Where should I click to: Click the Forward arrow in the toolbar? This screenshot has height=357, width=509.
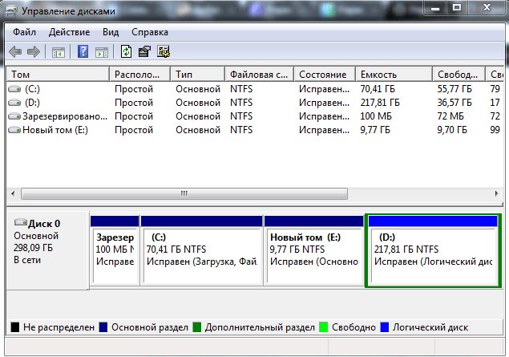tap(34, 52)
